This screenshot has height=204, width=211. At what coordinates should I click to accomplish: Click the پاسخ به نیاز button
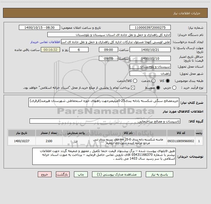click(x=159, y=174)
